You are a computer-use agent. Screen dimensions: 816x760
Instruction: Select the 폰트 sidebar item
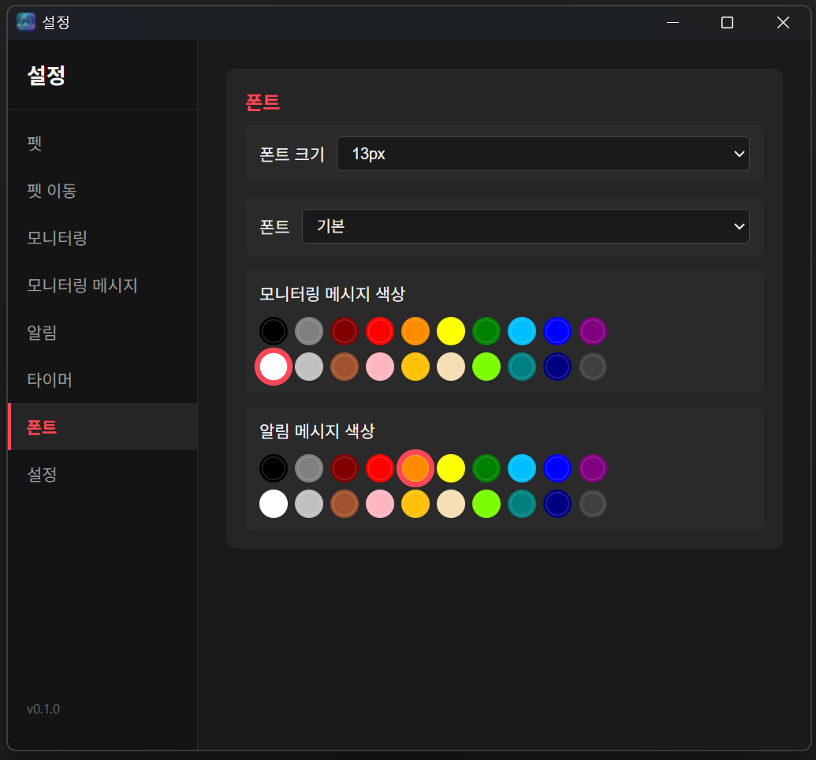(x=102, y=427)
